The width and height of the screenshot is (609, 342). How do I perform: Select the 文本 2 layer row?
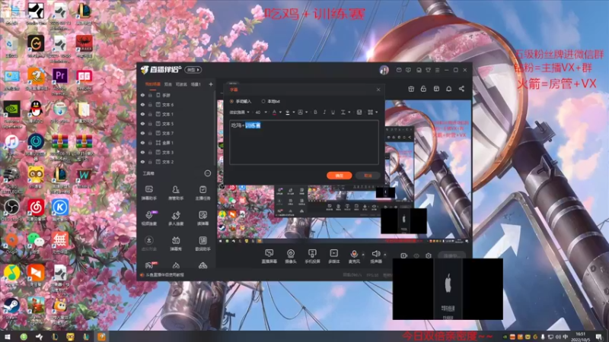pyautogui.click(x=177, y=162)
